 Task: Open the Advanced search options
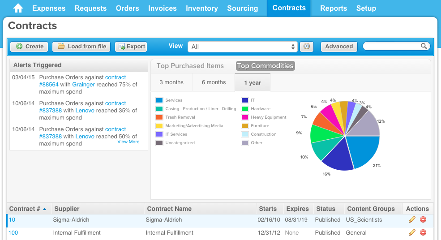coord(339,47)
